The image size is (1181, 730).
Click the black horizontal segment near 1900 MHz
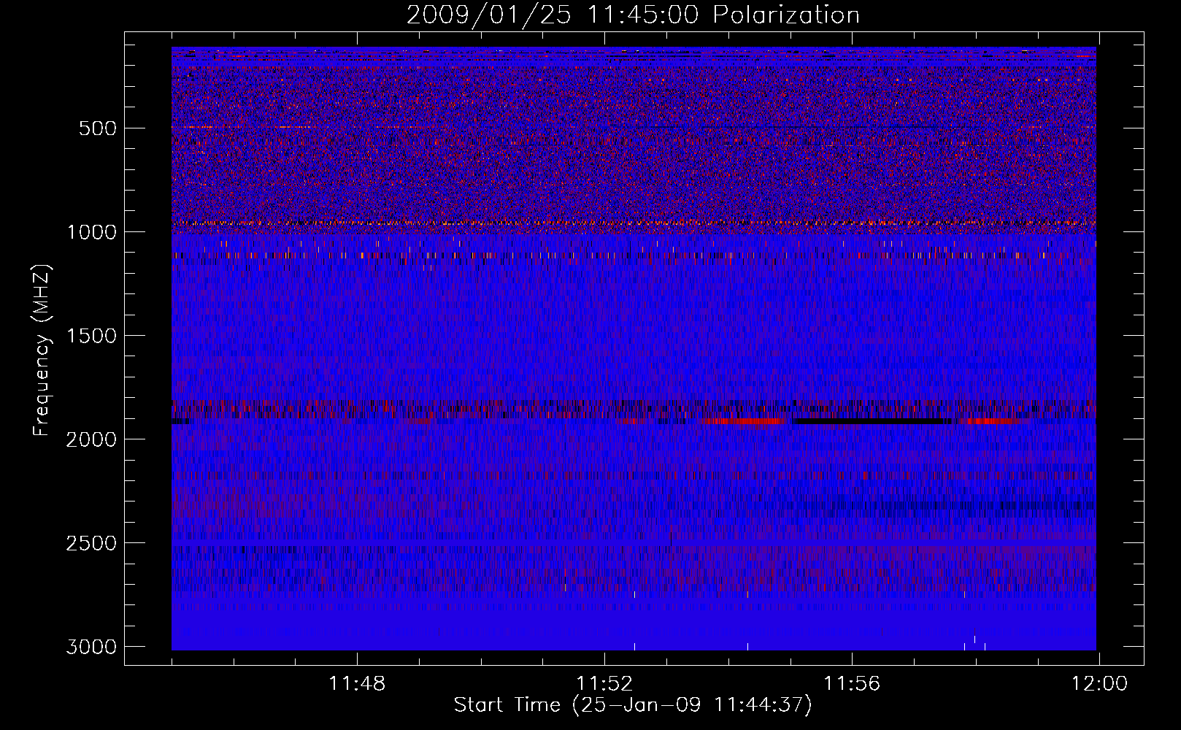tap(872, 421)
